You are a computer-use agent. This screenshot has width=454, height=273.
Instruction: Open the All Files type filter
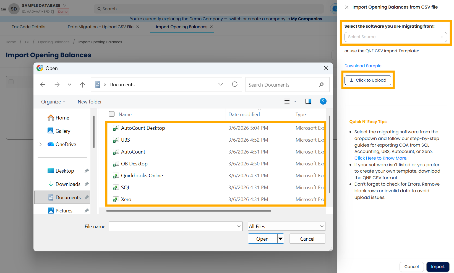pos(286,226)
